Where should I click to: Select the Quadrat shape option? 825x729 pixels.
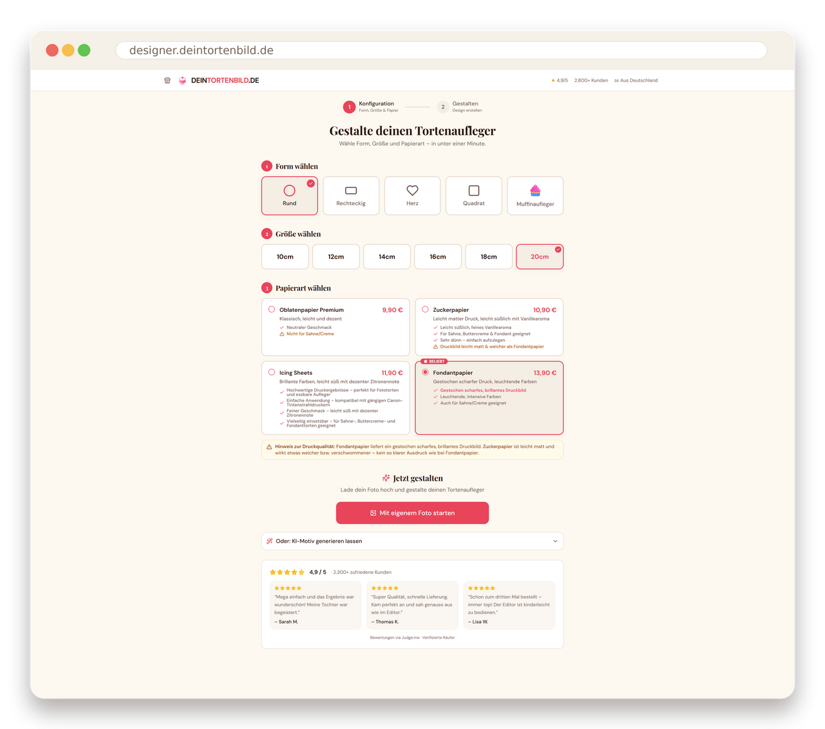[x=474, y=196]
